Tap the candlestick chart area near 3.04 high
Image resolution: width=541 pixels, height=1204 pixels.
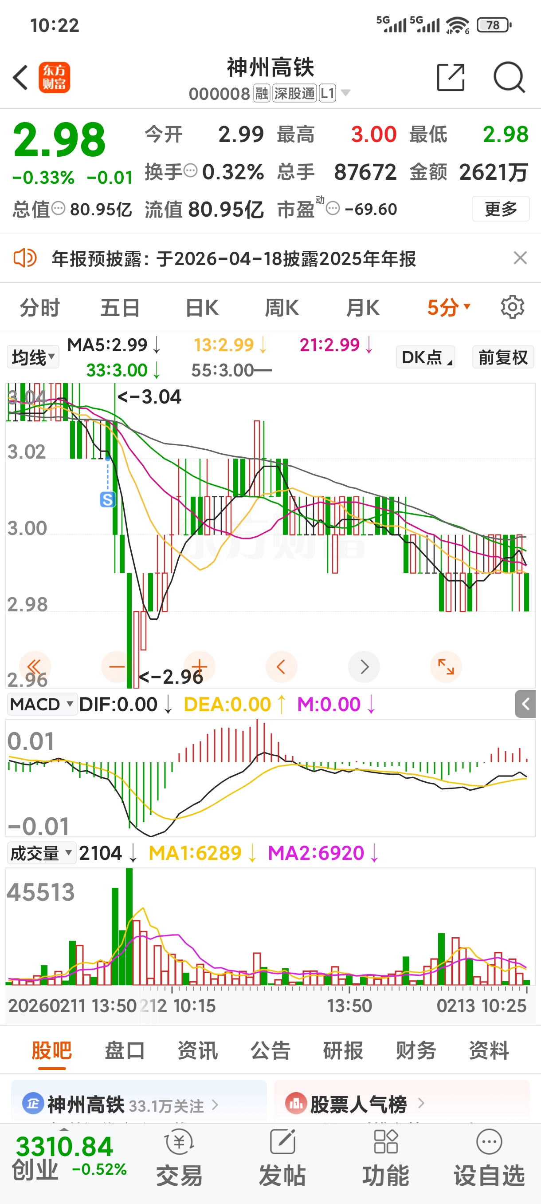click(x=270, y=535)
